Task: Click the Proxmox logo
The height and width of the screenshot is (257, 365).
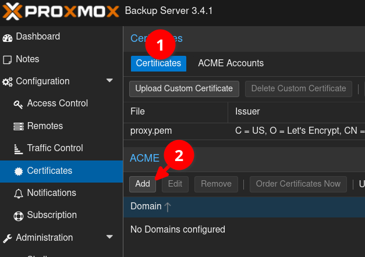Action: click(61, 12)
